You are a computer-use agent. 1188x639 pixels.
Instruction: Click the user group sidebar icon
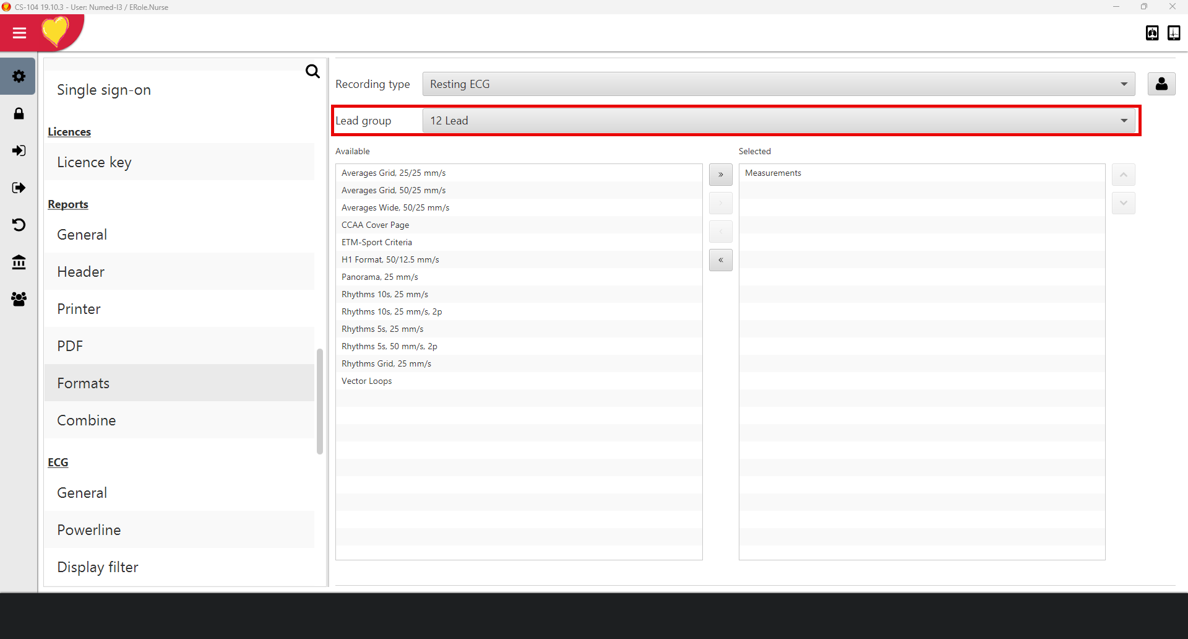tap(19, 299)
